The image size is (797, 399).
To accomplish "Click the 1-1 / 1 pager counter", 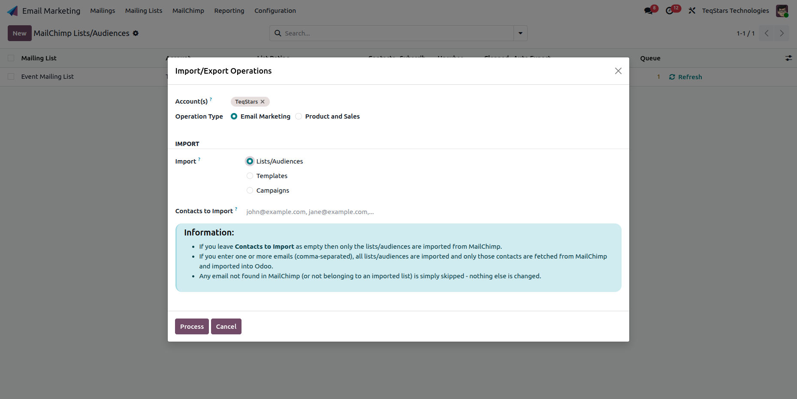I will pos(746,33).
